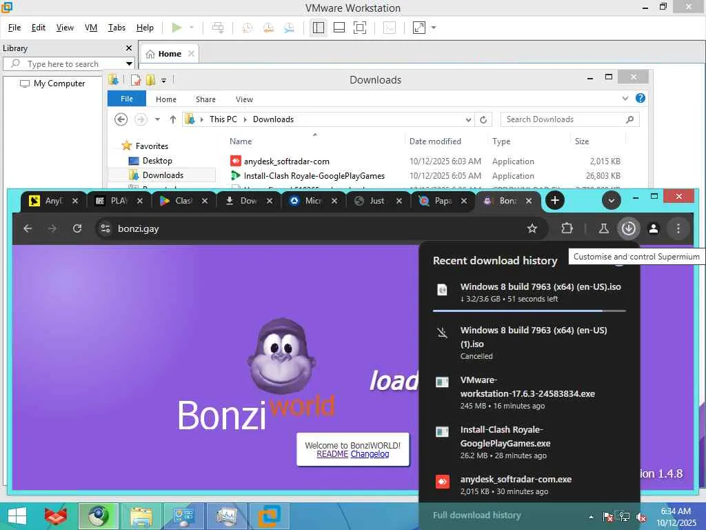The height and width of the screenshot is (530, 706).
Task: Open the Share ribbon tab in the Downloads window
Action: [x=205, y=99]
